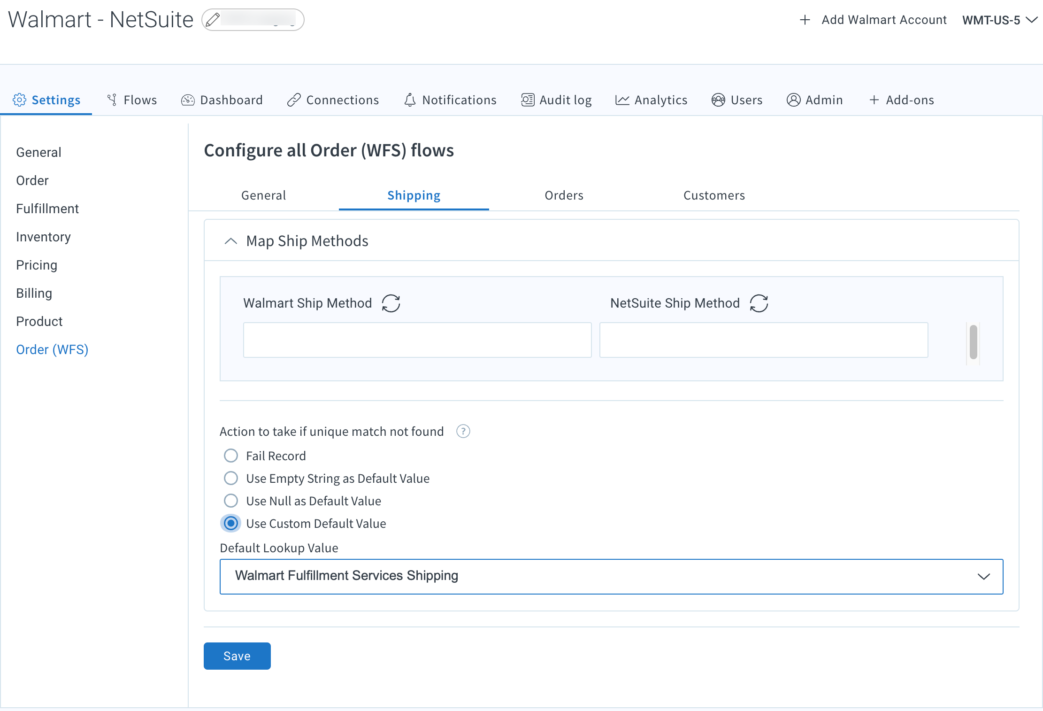The image size is (1043, 711).
Task: Open Pricing settings in the sidebar
Action: pos(37,265)
